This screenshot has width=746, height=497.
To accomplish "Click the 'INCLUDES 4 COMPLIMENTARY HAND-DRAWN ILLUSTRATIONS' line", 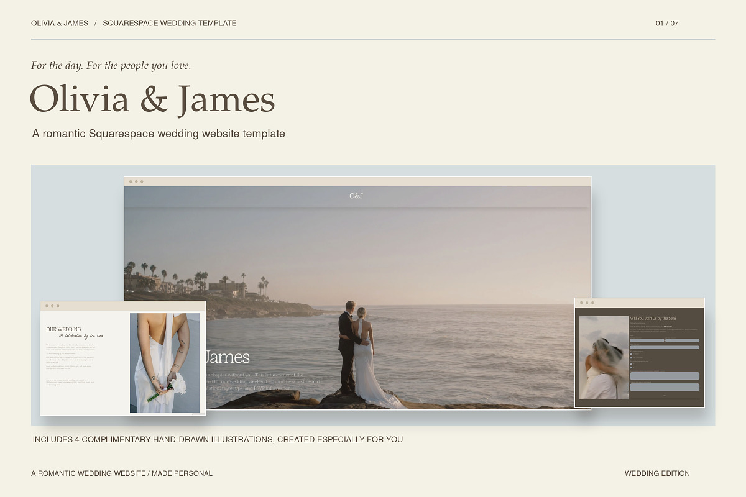I will tap(218, 439).
